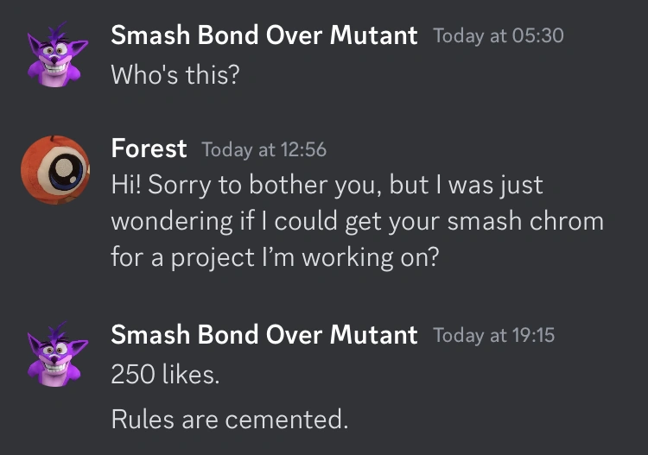Click the "Forest" username

click(149, 149)
